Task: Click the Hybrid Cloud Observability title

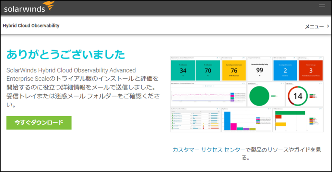Action: 31,26
